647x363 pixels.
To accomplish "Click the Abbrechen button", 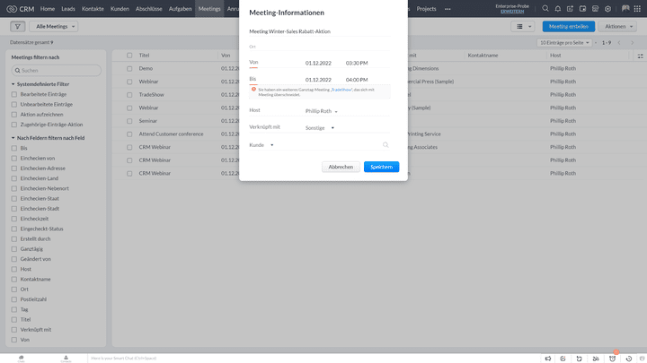I will coord(341,167).
